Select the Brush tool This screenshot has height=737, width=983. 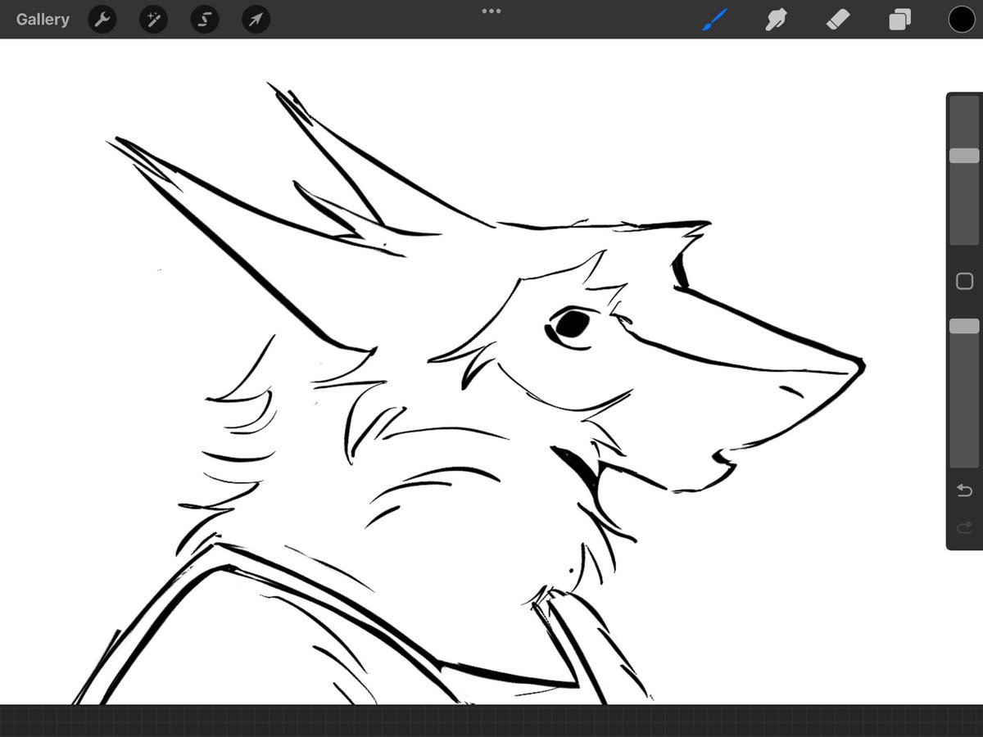[x=715, y=20]
